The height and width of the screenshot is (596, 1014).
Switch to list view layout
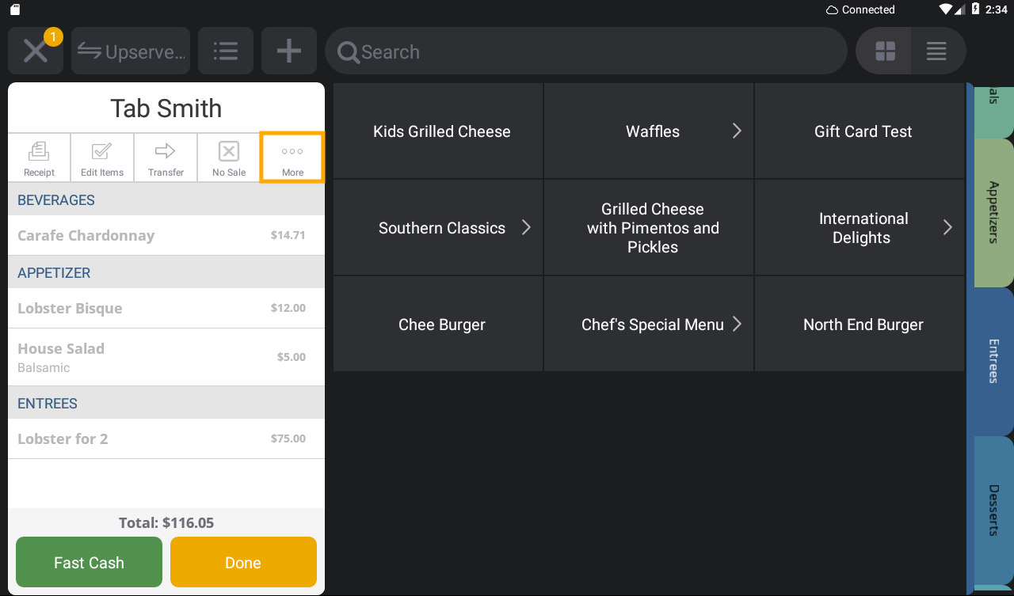pyautogui.click(x=938, y=51)
